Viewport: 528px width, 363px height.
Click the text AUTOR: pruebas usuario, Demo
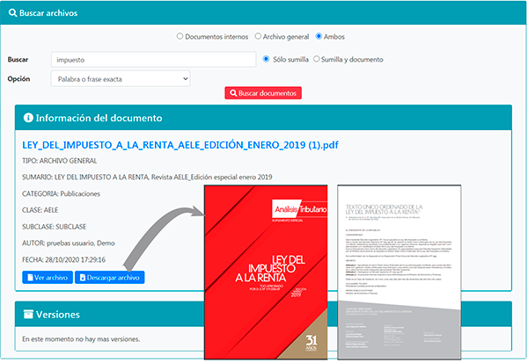(69, 243)
